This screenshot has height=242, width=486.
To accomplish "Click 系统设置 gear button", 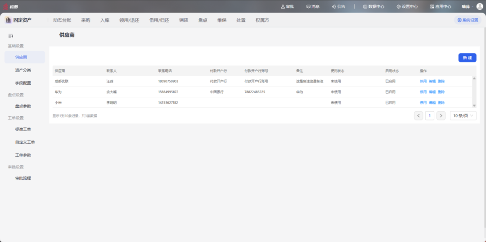I will pyautogui.click(x=468, y=20).
